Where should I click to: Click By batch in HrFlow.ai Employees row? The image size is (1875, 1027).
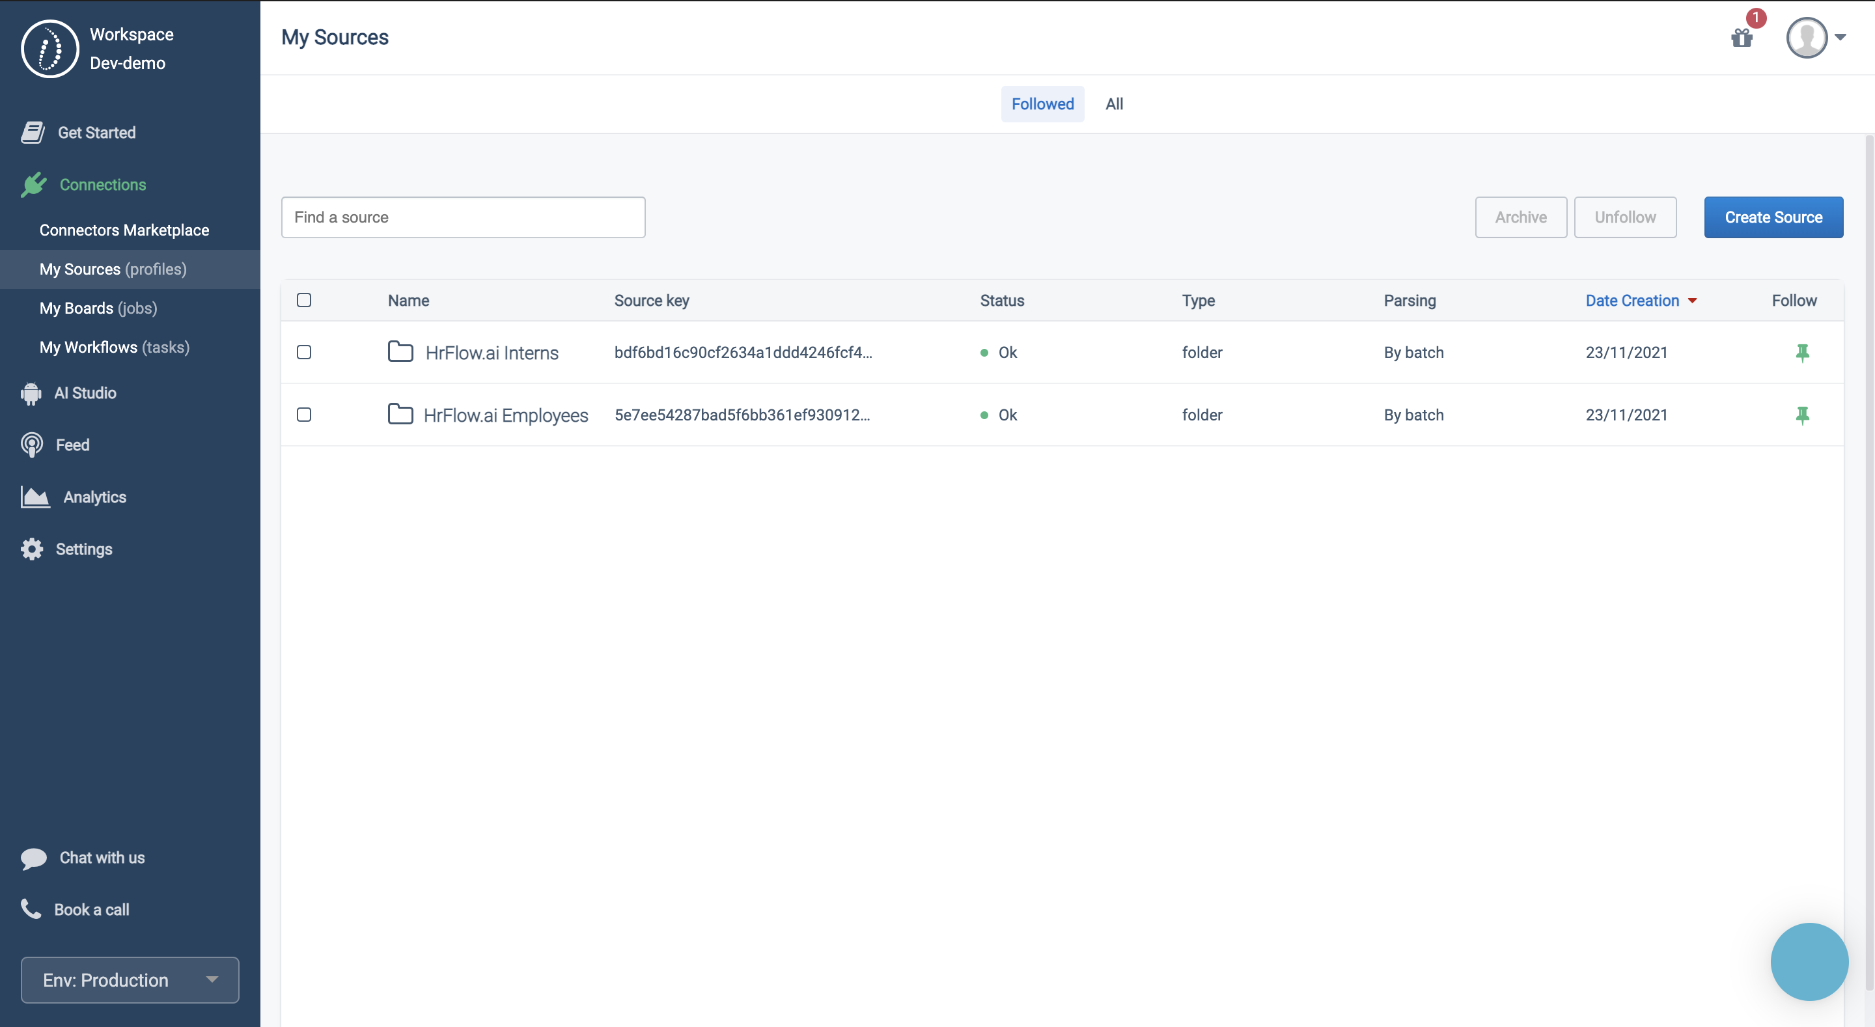click(1413, 415)
